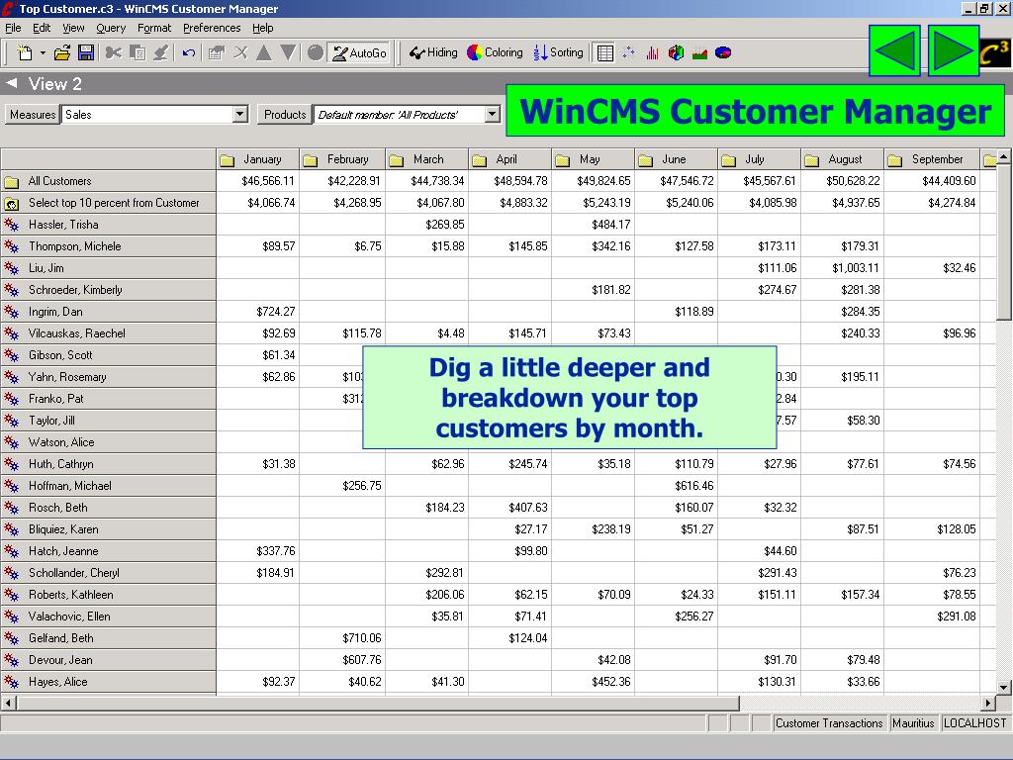Viewport: 1013px width, 760px height.
Task: Click the Paste icon in toolbar
Action: pyautogui.click(x=161, y=53)
